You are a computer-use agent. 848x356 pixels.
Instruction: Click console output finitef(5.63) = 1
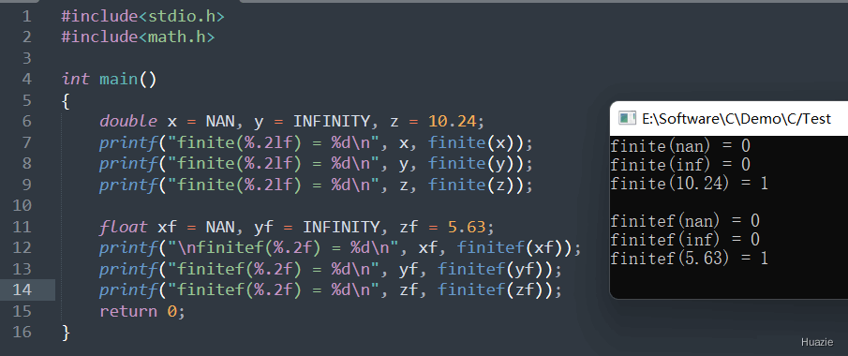click(x=689, y=258)
